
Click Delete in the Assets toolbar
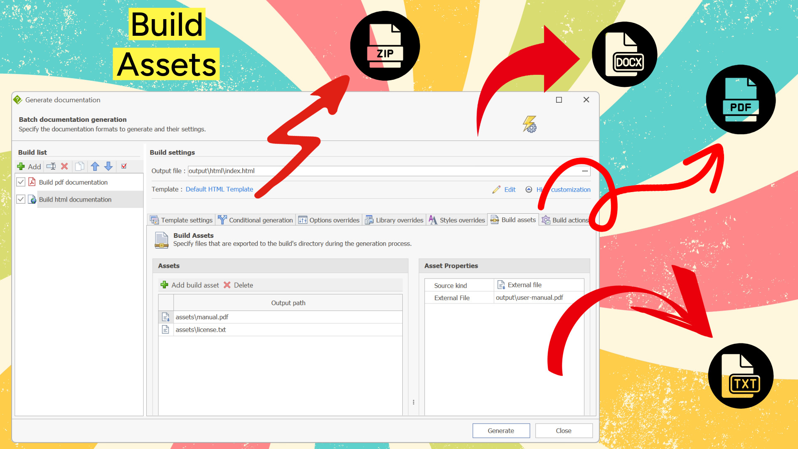(238, 285)
